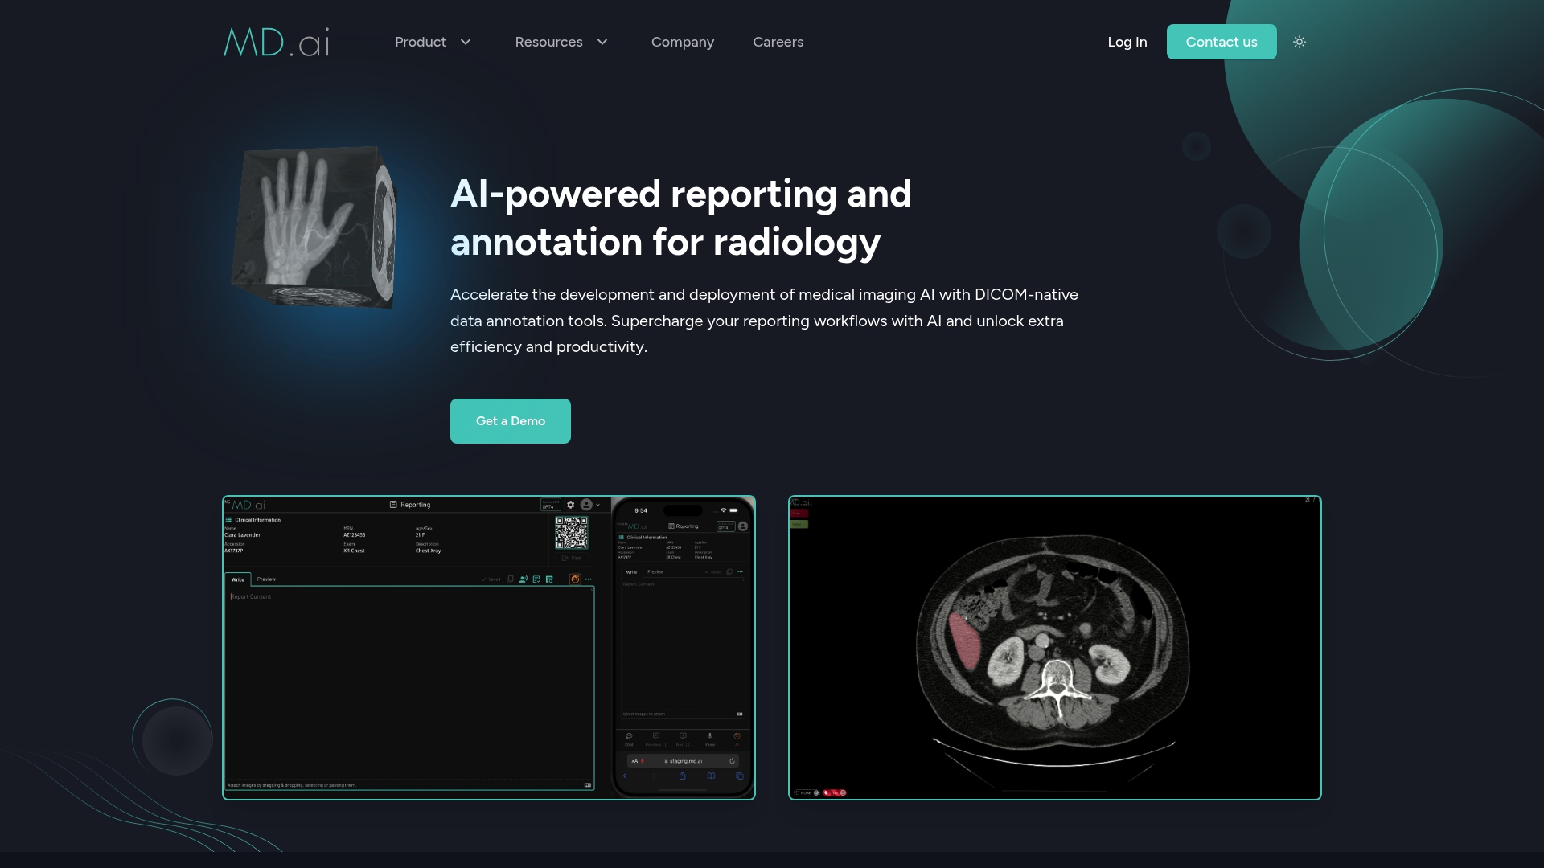This screenshot has width=1544, height=868.
Task: Select Careers in the top navigation
Action: tap(778, 42)
